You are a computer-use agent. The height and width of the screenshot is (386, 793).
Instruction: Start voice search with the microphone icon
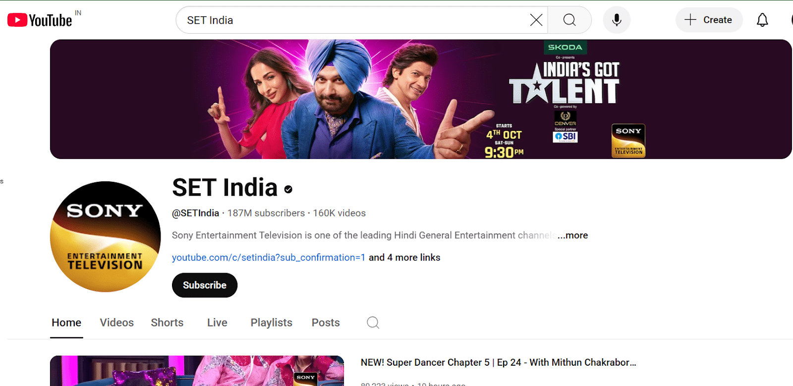pyautogui.click(x=617, y=20)
